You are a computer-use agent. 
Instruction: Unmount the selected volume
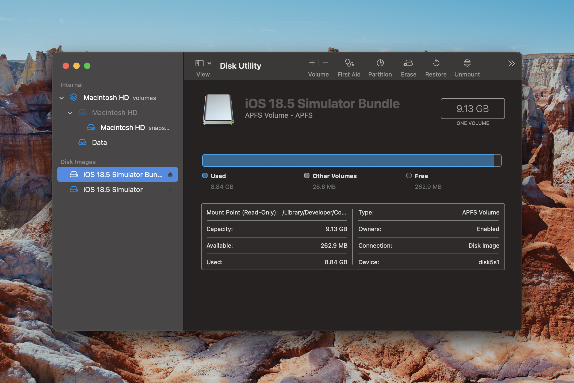click(x=467, y=63)
